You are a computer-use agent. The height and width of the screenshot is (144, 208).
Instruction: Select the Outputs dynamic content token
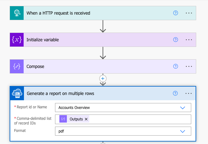(74, 119)
